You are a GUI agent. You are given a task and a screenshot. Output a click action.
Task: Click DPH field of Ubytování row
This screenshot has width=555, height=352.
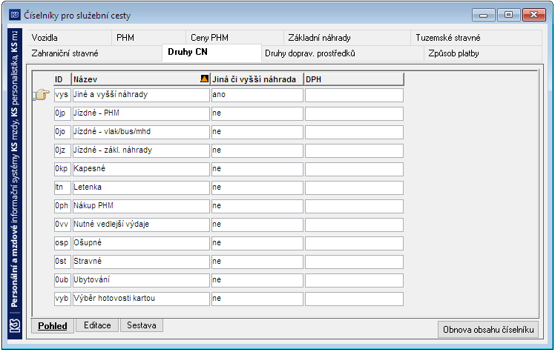[x=355, y=280]
